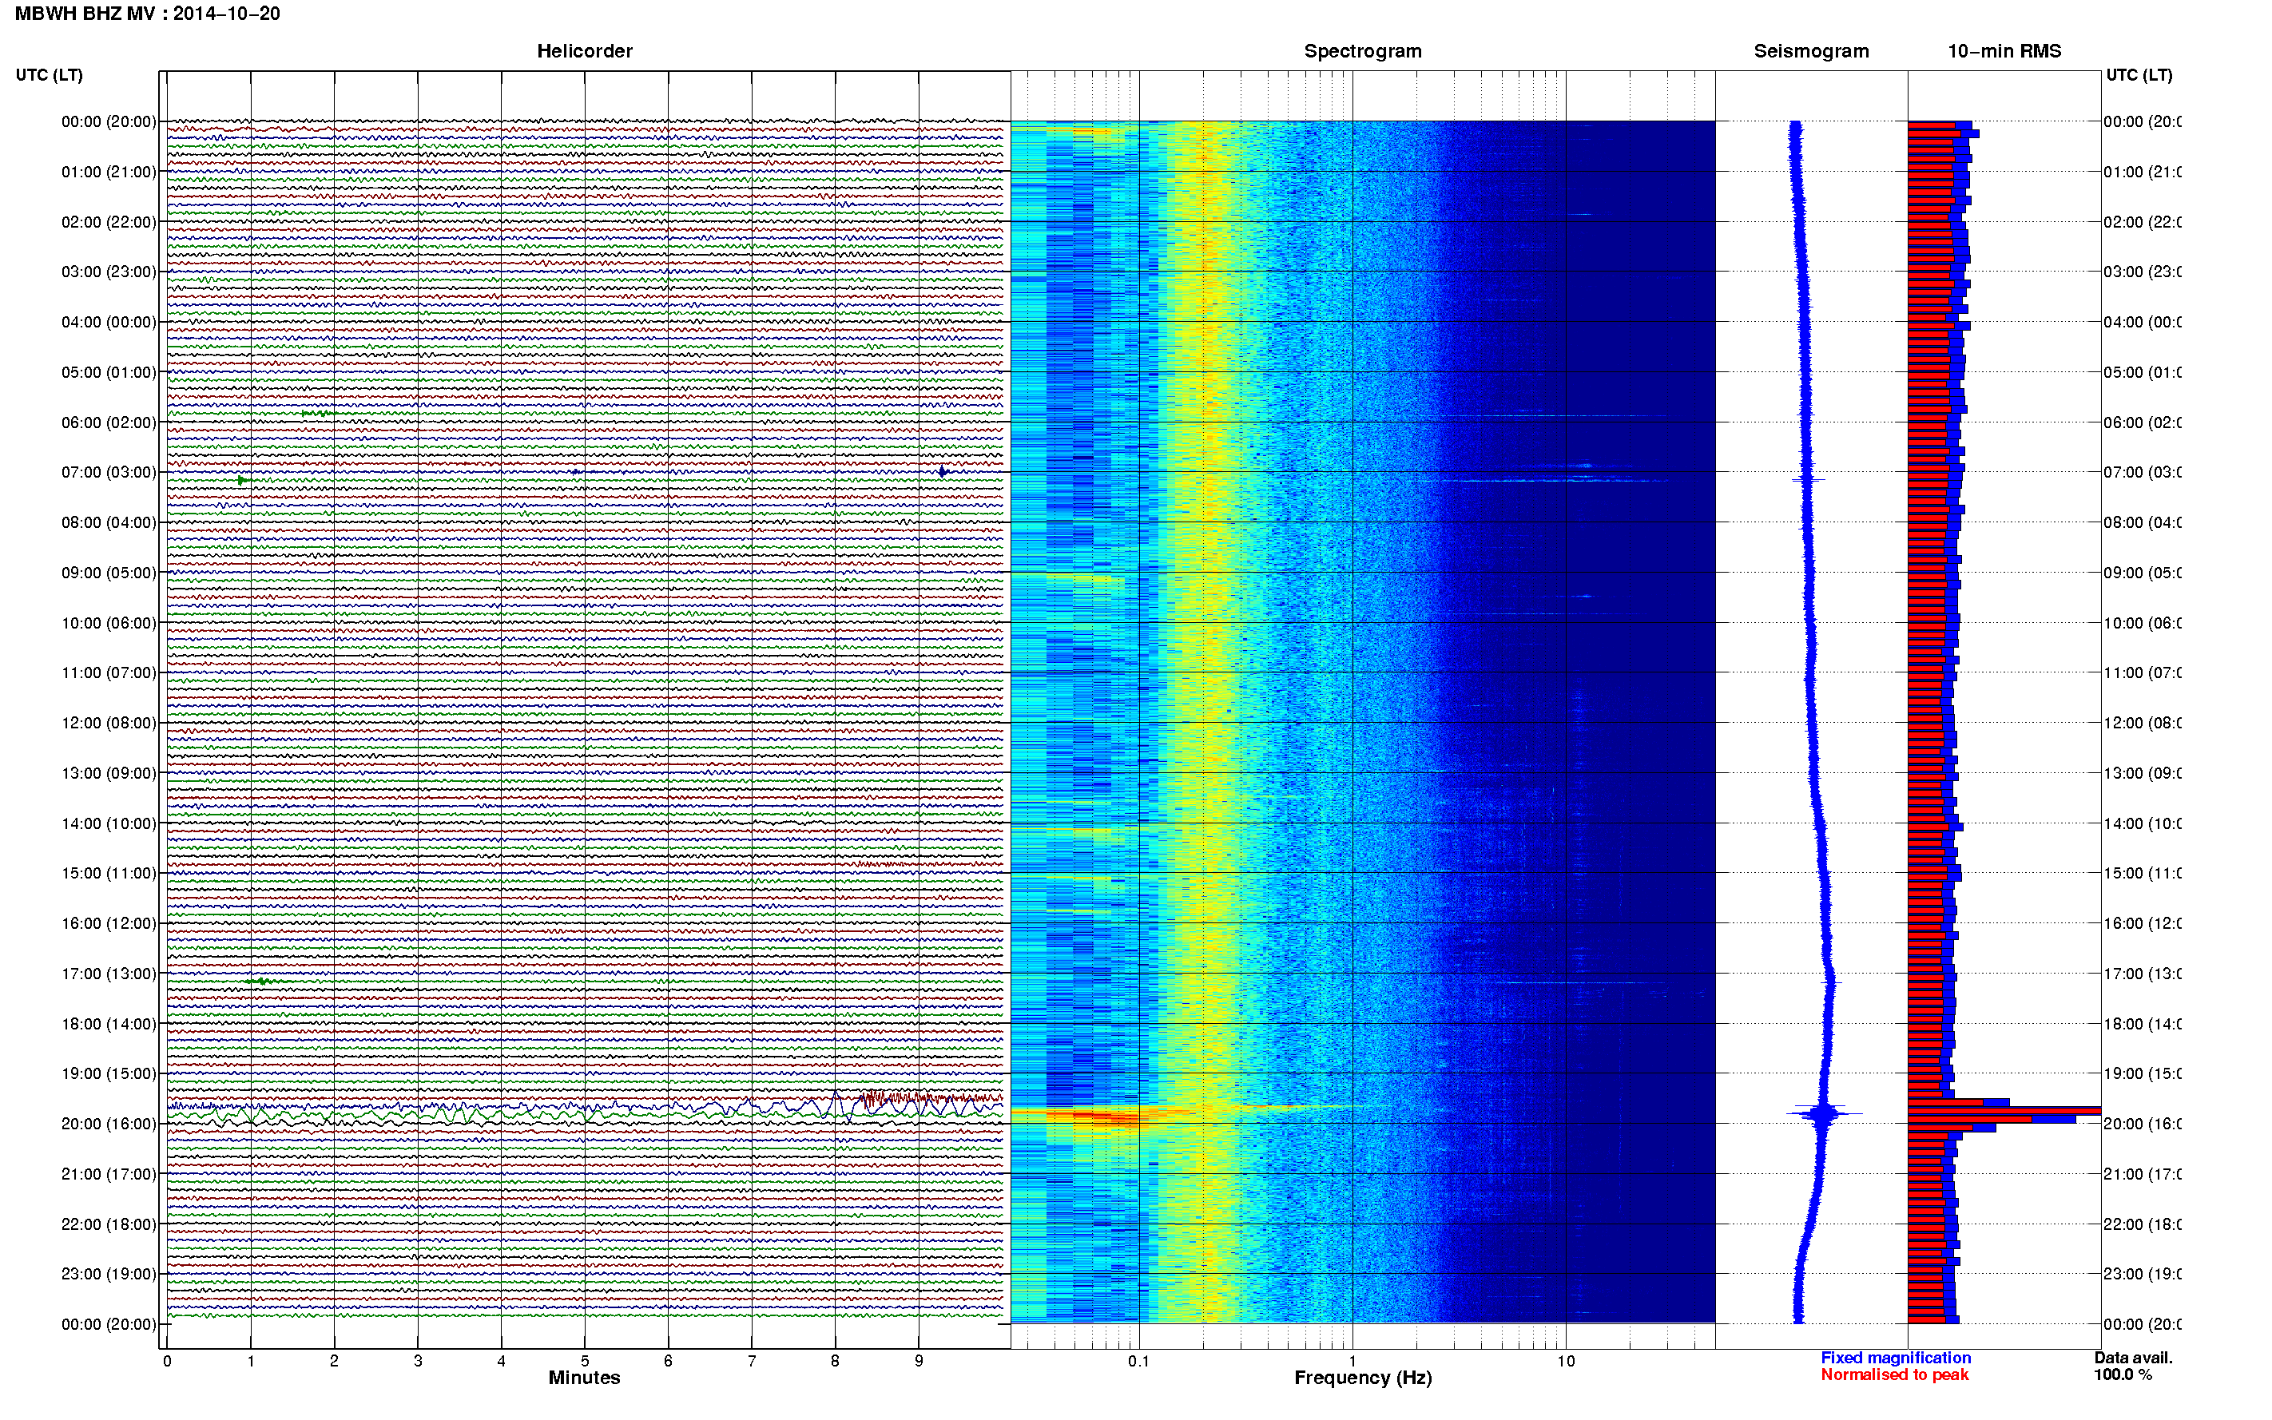Select the left time label 10:00 (06:00)

tap(109, 623)
